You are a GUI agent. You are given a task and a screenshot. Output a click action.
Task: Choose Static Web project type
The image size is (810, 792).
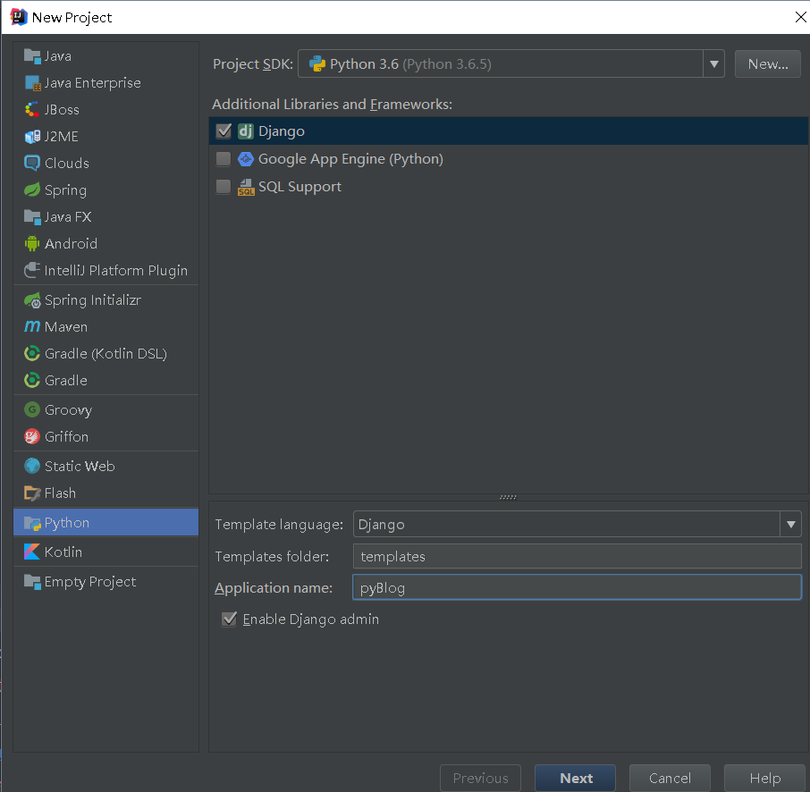105,466
